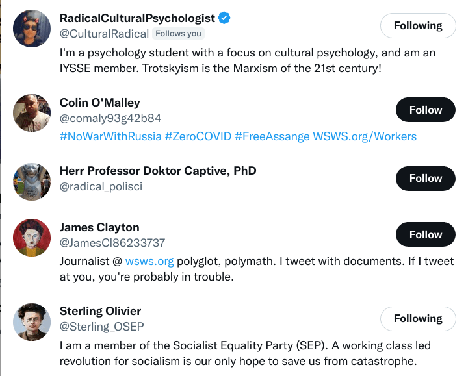Click the @JamesCl86233737 handle
The image size is (468, 376).
point(112,243)
